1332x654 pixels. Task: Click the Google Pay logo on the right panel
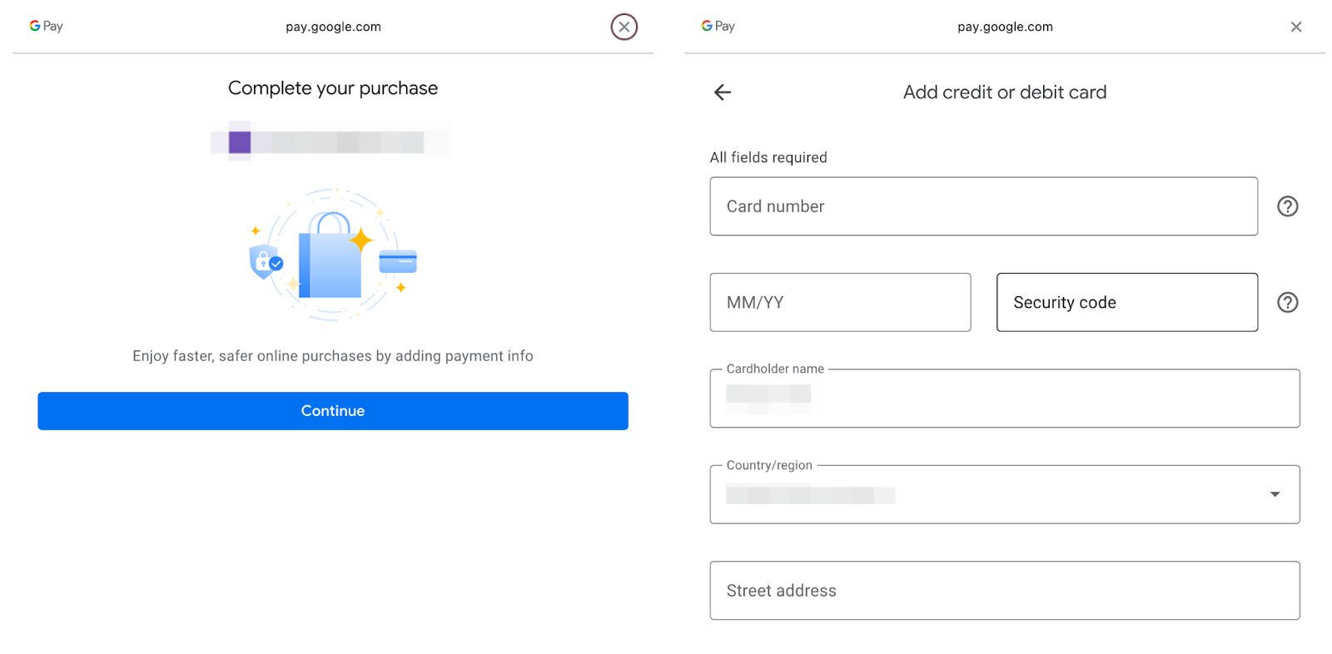tap(718, 26)
